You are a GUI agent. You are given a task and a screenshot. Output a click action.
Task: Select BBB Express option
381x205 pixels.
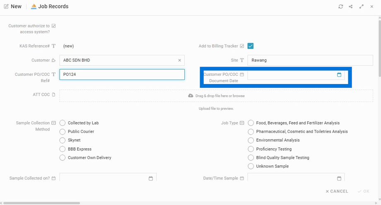pyautogui.click(x=63, y=149)
